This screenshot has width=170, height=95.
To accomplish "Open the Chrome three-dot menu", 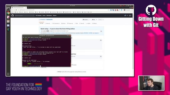I will click(132, 10).
